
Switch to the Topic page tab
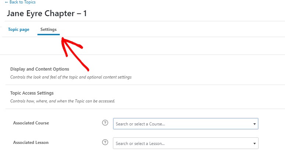(x=18, y=29)
